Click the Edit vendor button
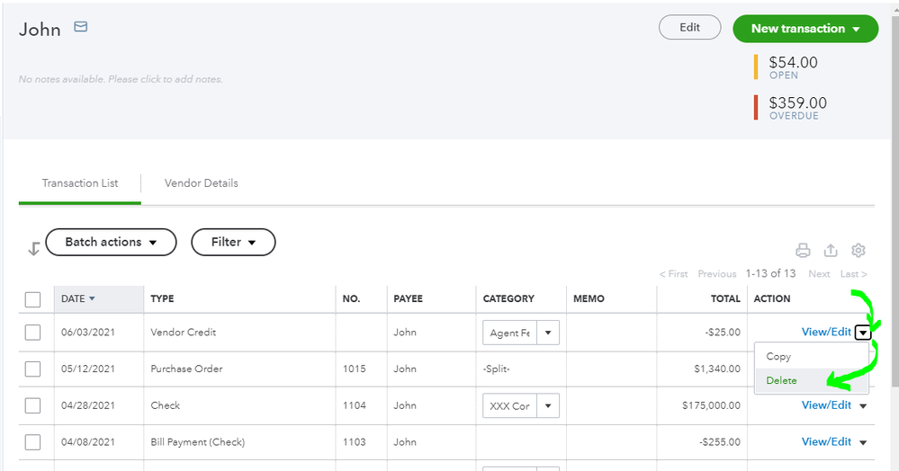The height and width of the screenshot is (471, 899). (x=689, y=28)
